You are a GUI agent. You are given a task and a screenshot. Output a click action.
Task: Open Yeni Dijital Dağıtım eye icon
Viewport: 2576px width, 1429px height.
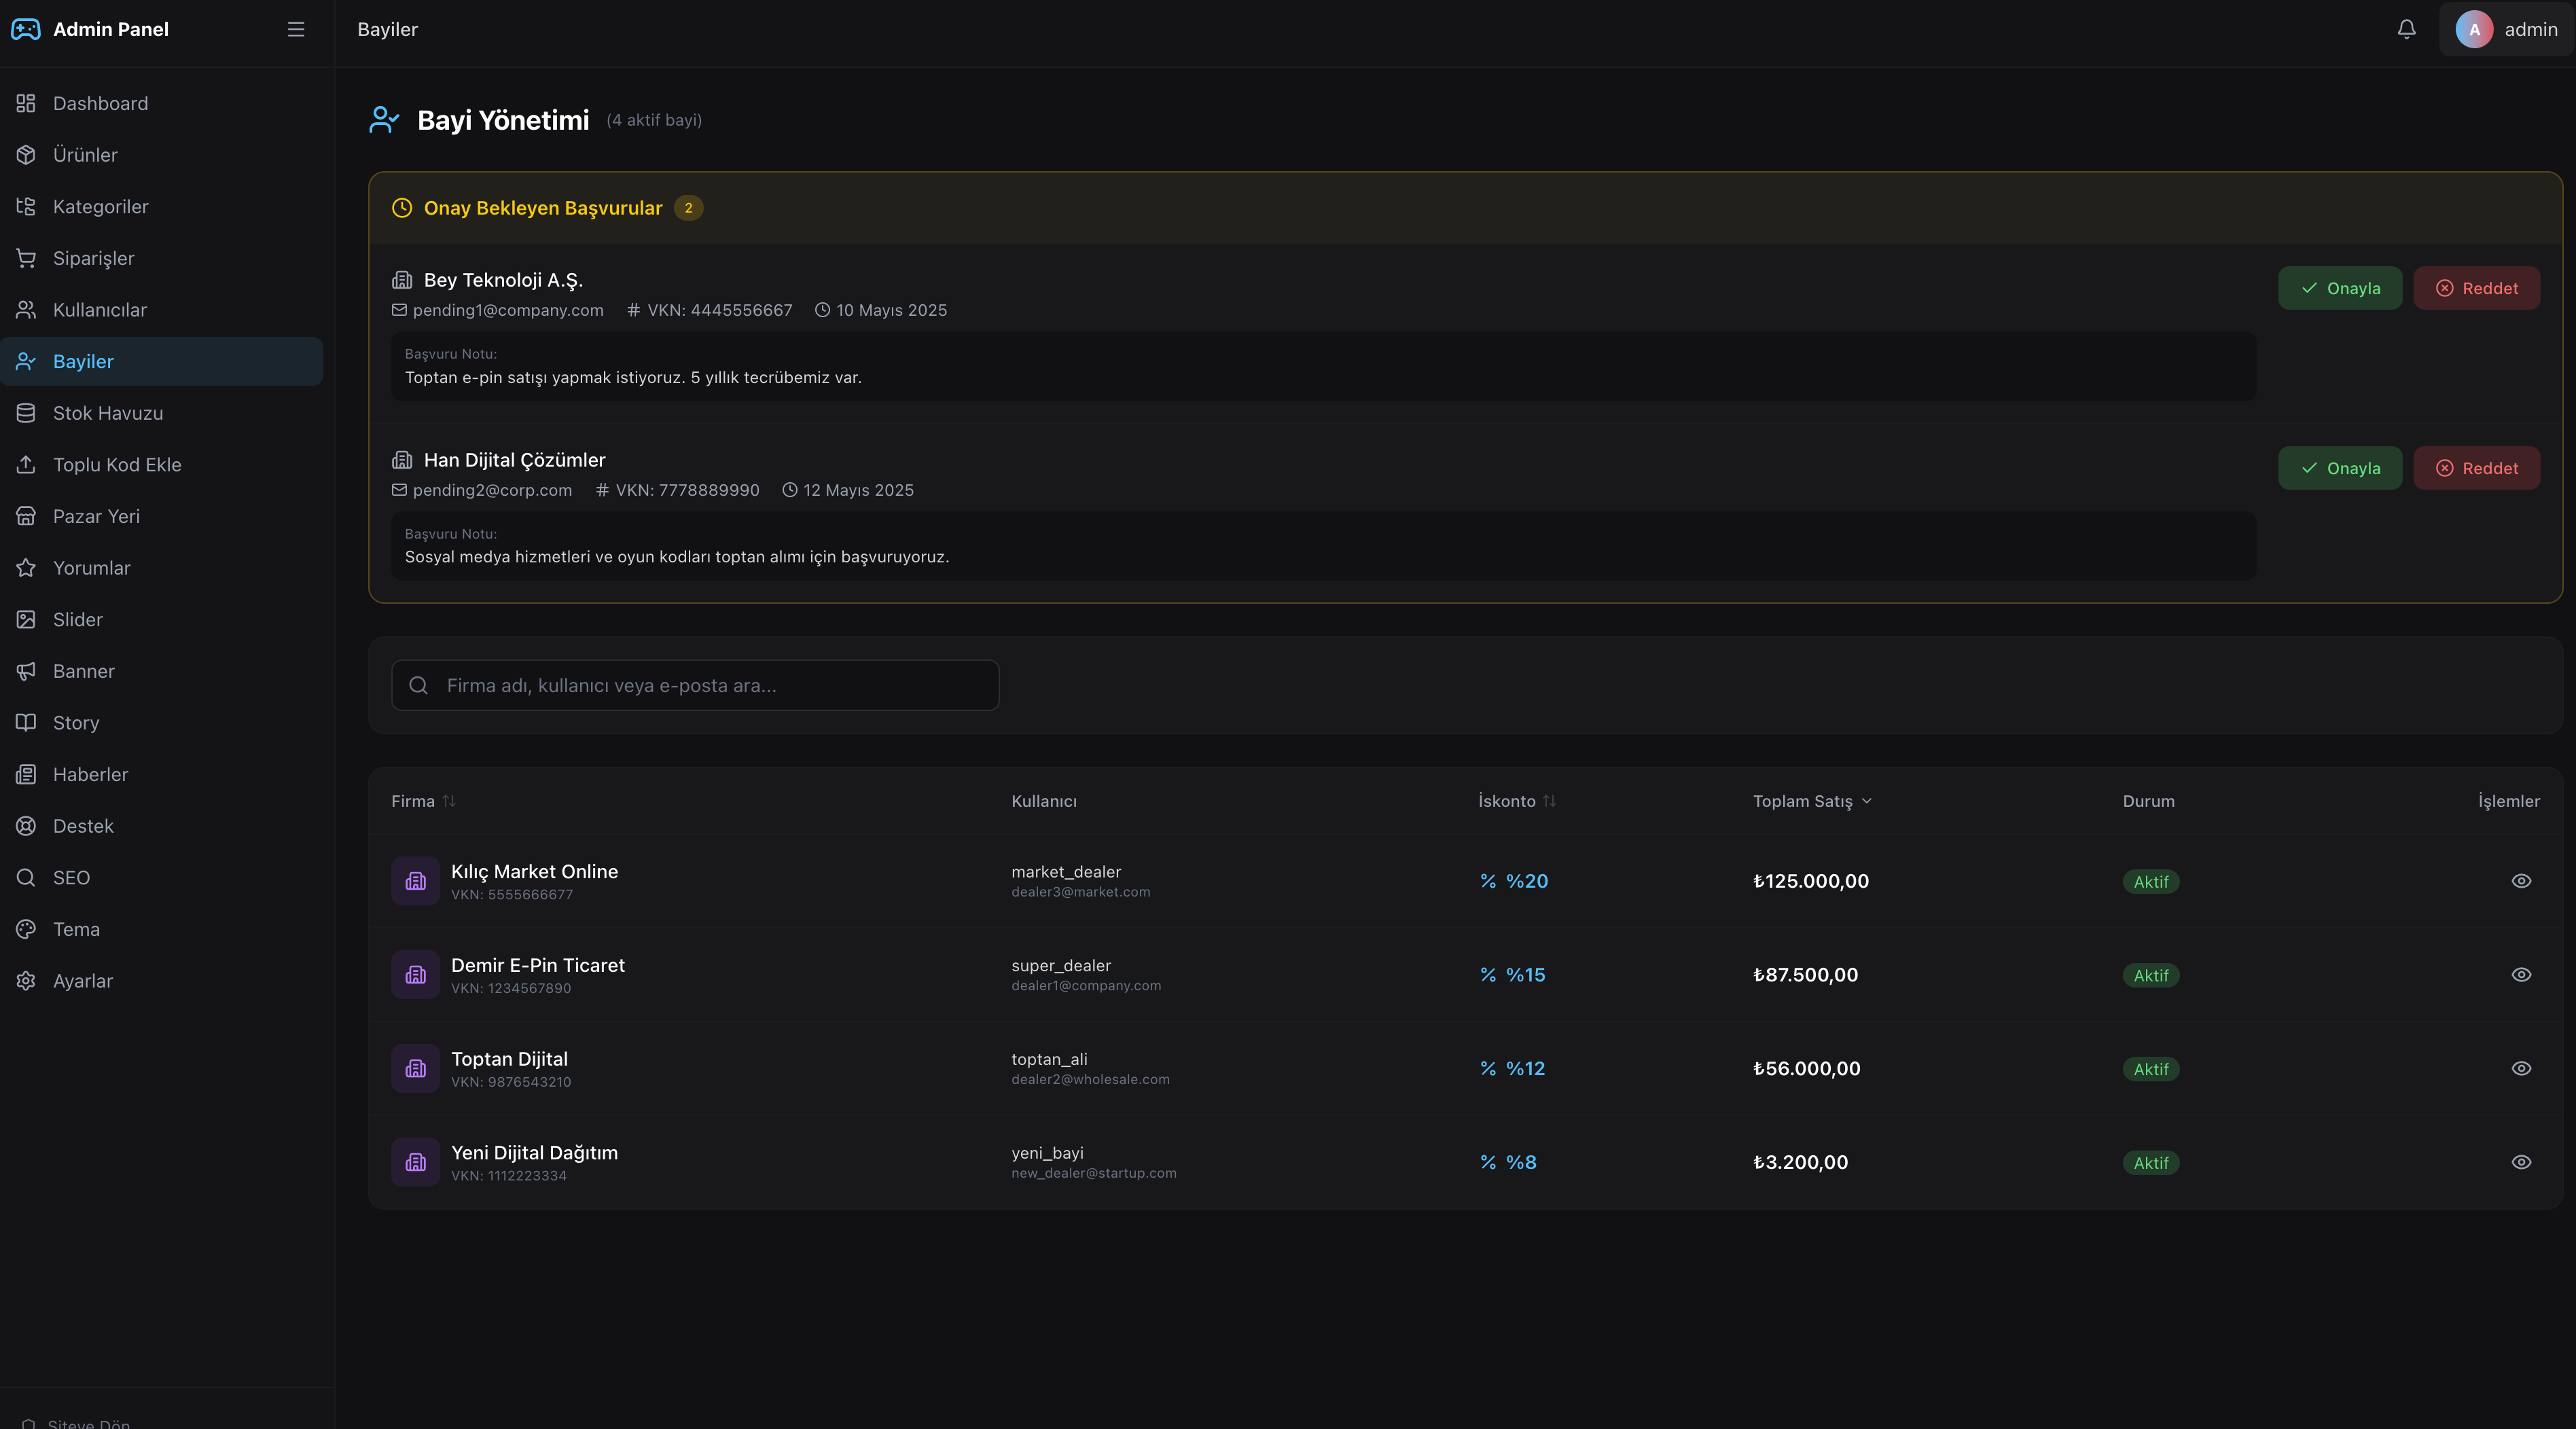[x=2521, y=1162]
